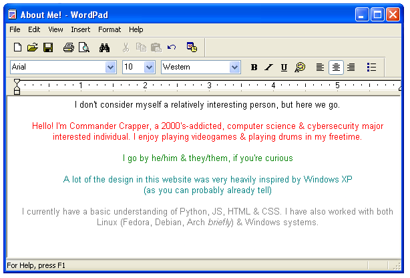Open the Format menu
The height and width of the screenshot is (278, 410).
point(110,29)
